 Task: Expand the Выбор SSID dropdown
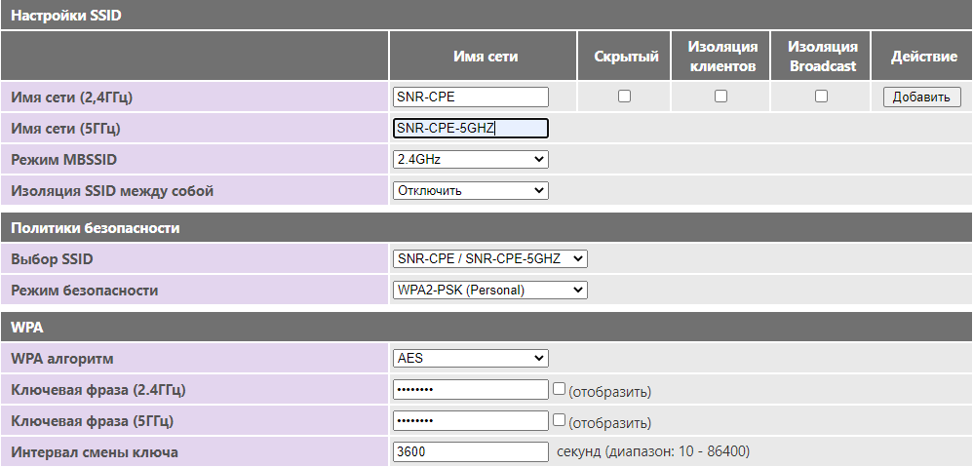pos(489,258)
